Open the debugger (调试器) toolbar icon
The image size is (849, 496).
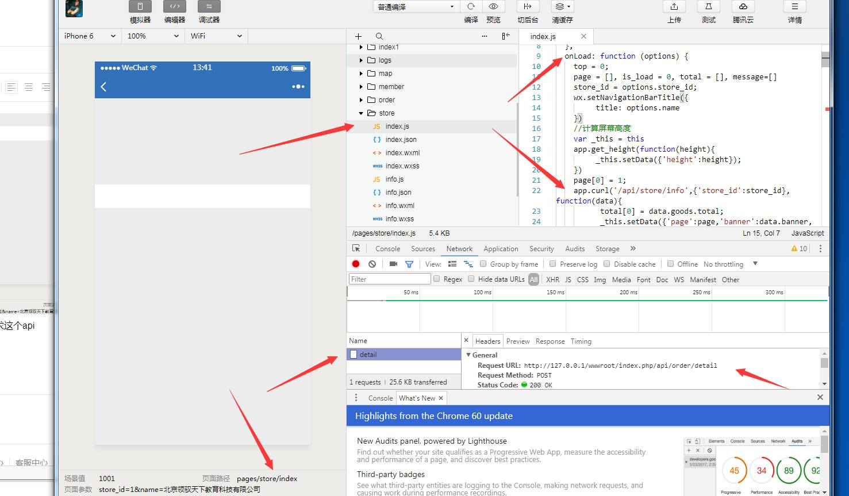(x=209, y=7)
